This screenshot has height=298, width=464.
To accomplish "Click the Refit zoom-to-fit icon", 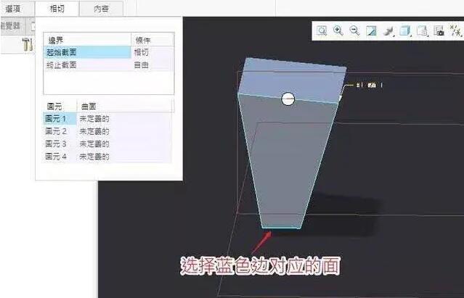I will [x=322, y=30].
